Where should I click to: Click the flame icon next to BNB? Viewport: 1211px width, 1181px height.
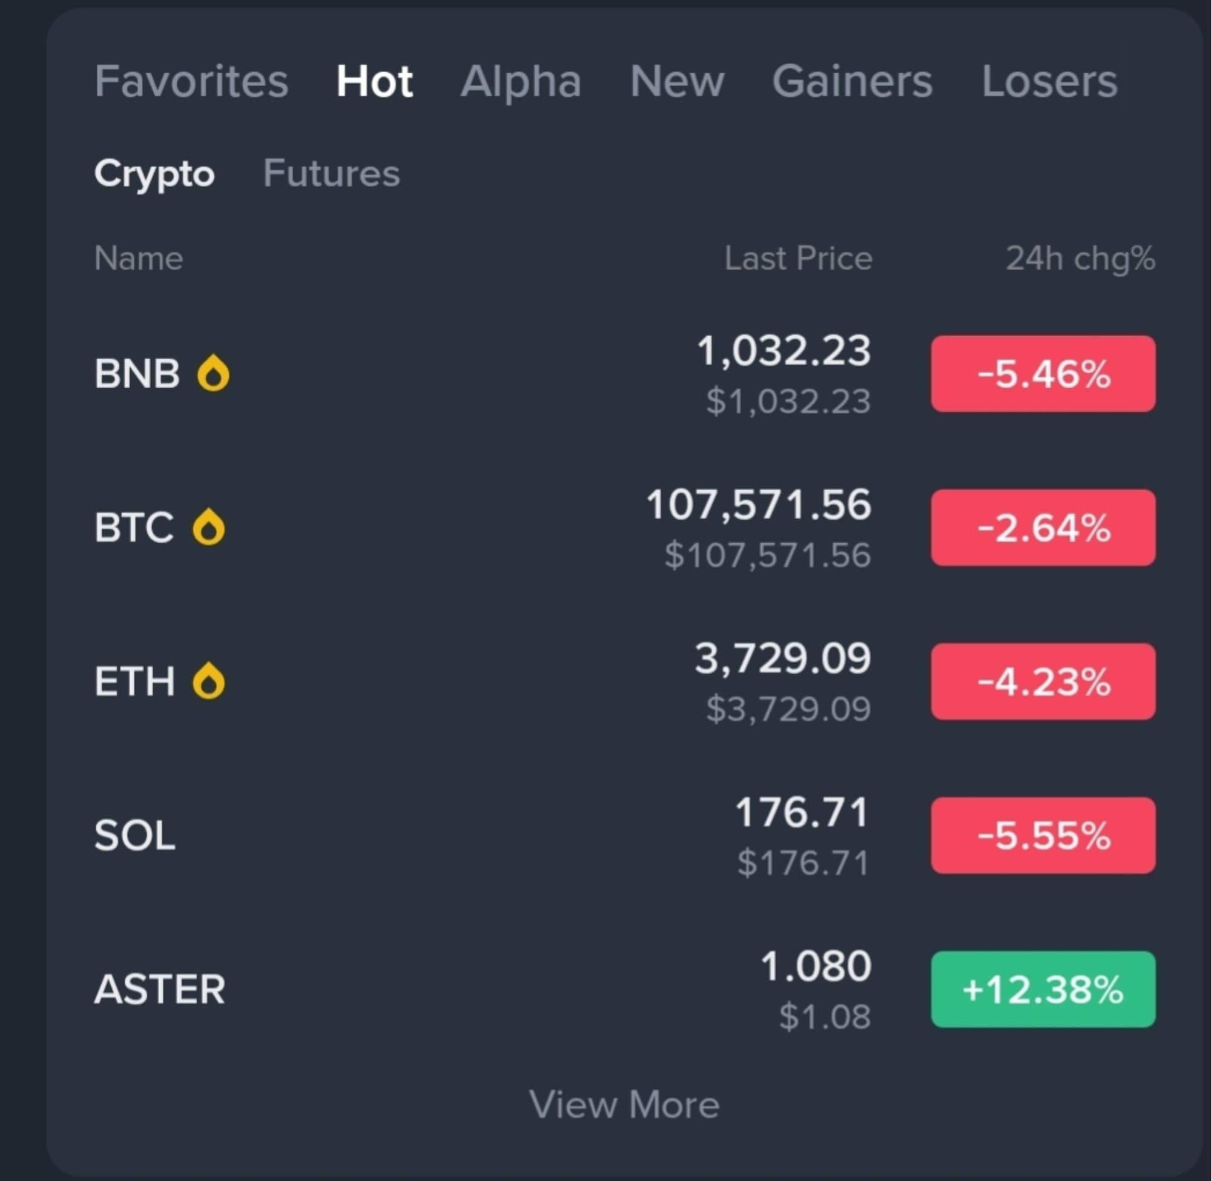213,374
